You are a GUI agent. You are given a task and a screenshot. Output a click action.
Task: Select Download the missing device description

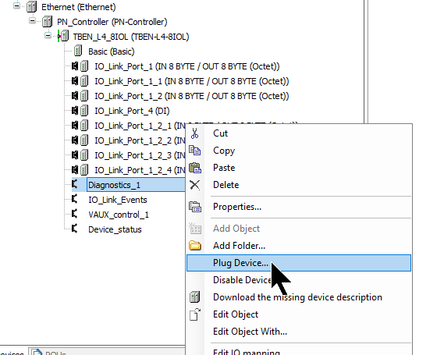click(299, 297)
